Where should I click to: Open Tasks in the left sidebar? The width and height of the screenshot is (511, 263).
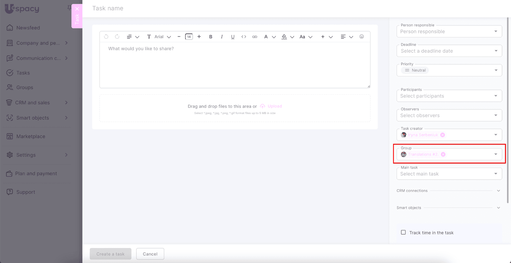tap(23, 73)
